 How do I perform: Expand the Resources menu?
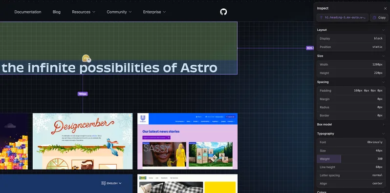[x=84, y=12]
